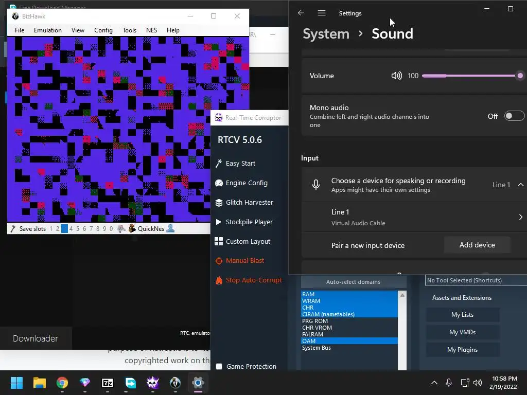Select the PALRAM domain

(349, 334)
